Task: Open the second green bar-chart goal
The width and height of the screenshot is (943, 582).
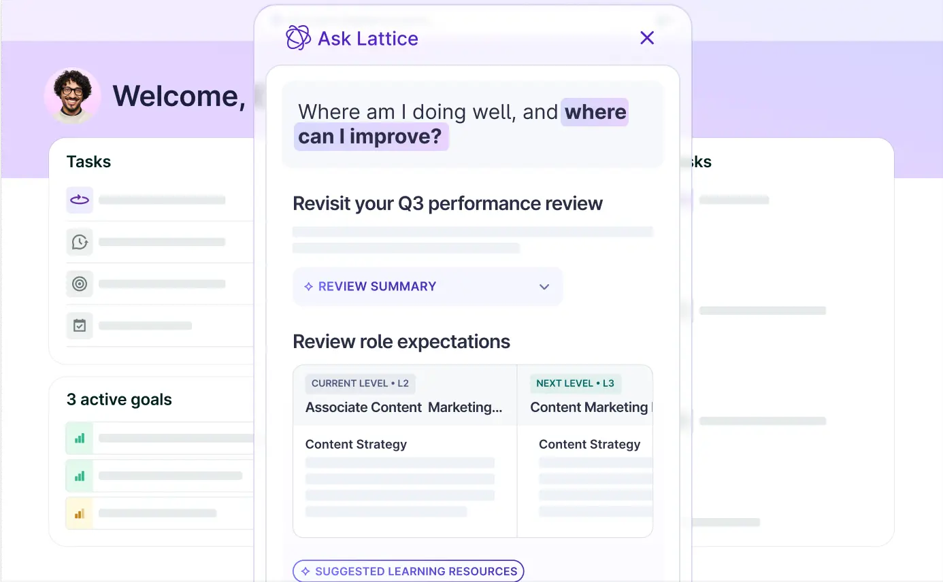Action: point(80,476)
